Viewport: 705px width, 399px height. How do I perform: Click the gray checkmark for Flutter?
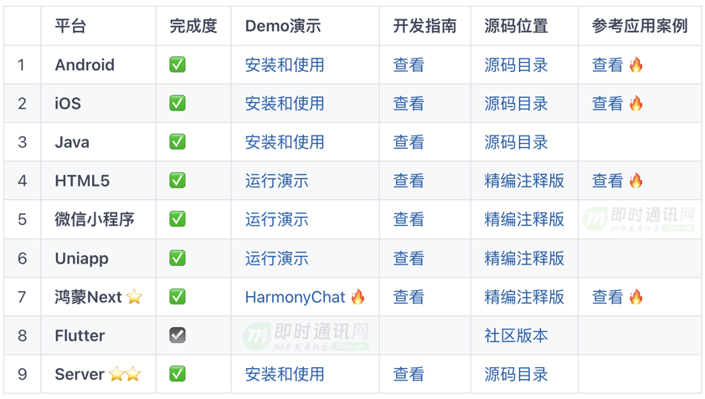pyautogui.click(x=178, y=335)
